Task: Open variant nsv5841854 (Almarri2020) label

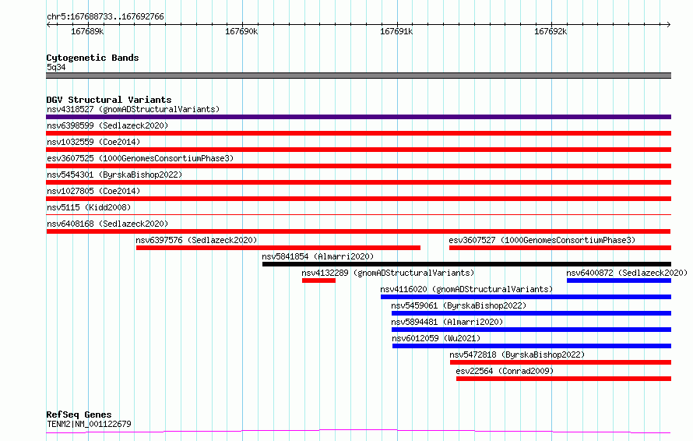Action: (x=318, y=256)
